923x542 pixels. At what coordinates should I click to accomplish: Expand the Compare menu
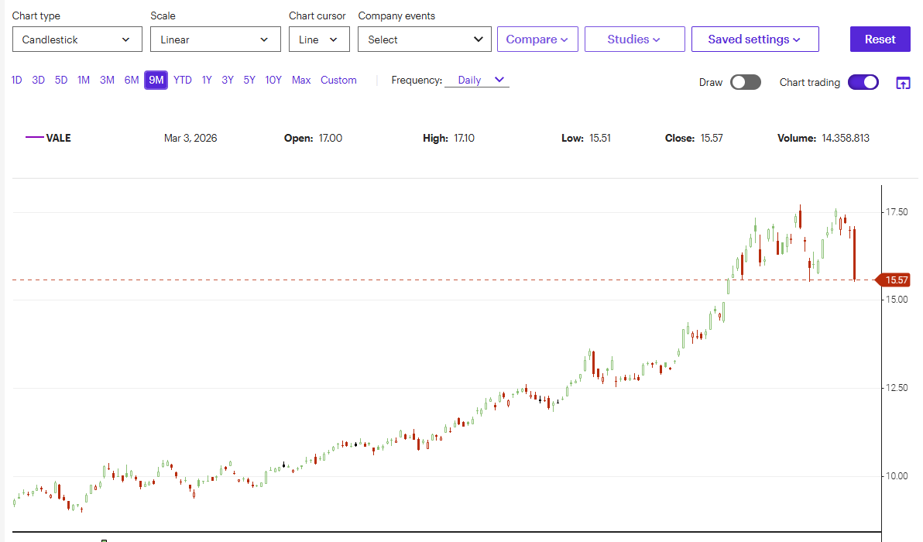point(537,39)
